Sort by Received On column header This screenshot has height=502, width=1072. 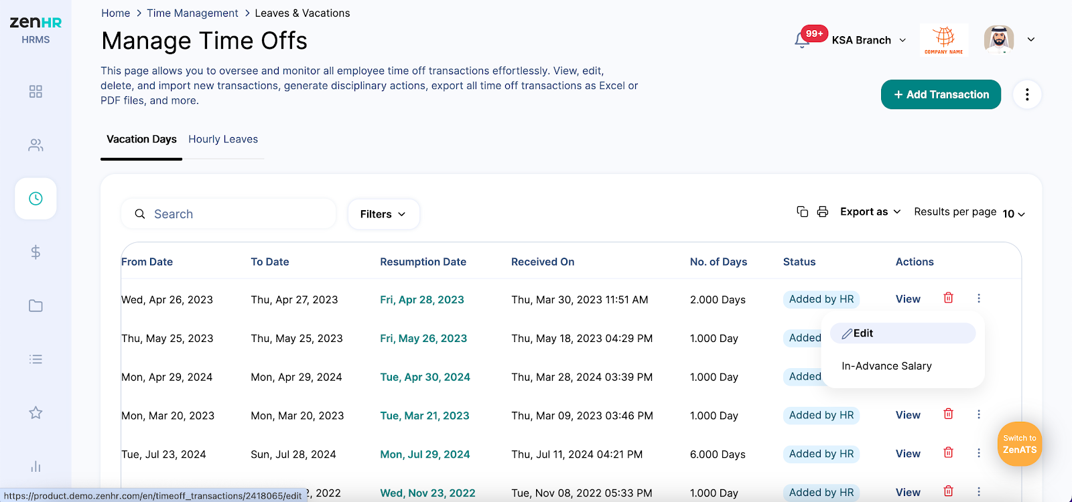[543, 262]
